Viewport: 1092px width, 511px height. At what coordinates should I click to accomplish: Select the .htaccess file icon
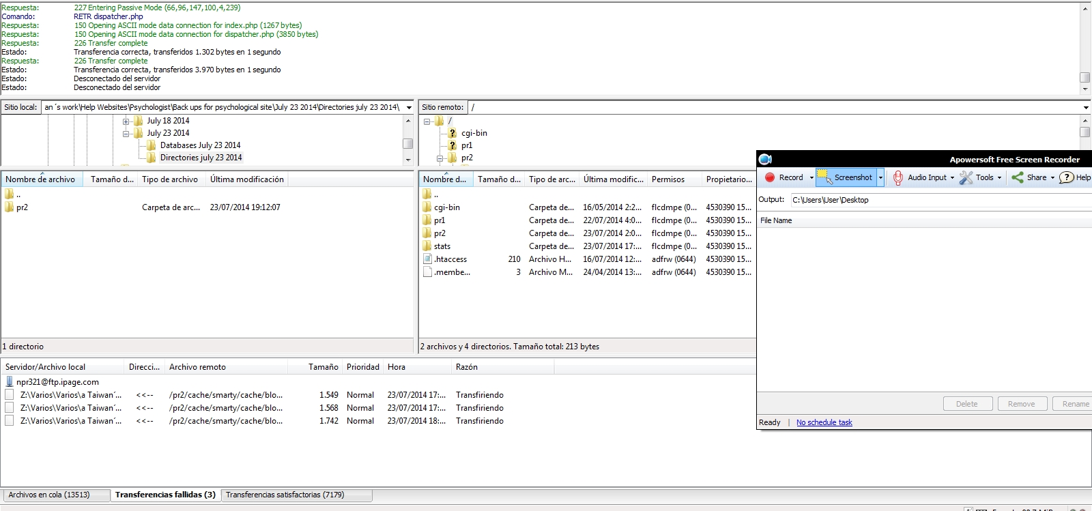(427, 259)
